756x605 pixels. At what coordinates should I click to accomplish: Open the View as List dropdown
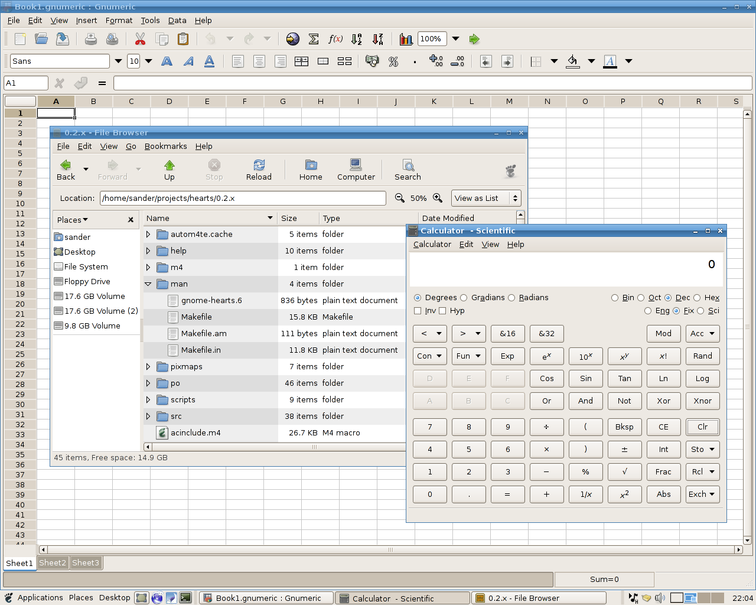coord(486,198)
